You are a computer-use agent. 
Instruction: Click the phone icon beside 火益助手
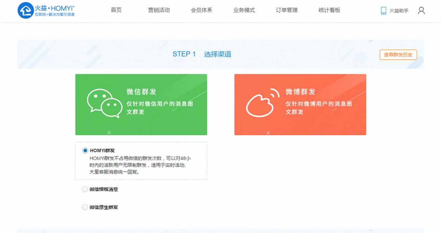[x=384, y=11]
